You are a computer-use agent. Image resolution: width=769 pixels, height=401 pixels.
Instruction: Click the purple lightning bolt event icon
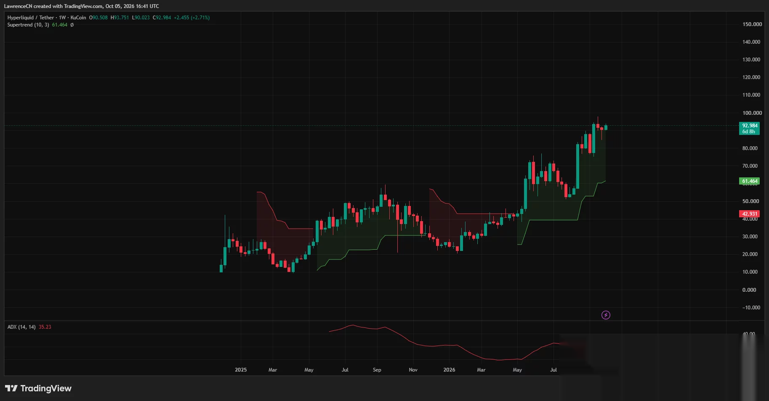point(606,315)
